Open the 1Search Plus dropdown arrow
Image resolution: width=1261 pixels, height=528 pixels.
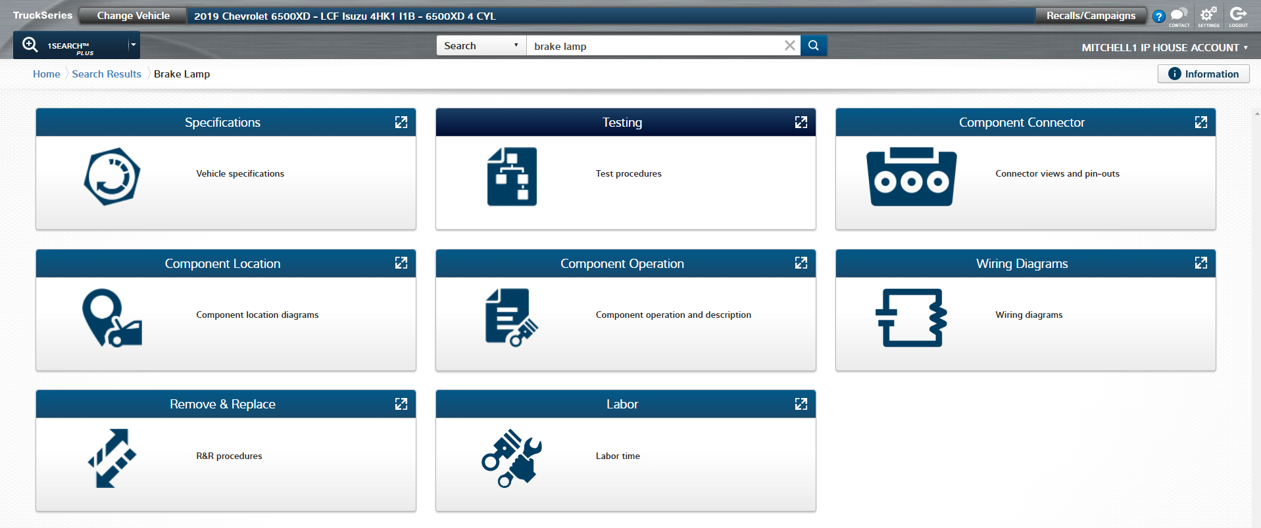click(133, 45)
